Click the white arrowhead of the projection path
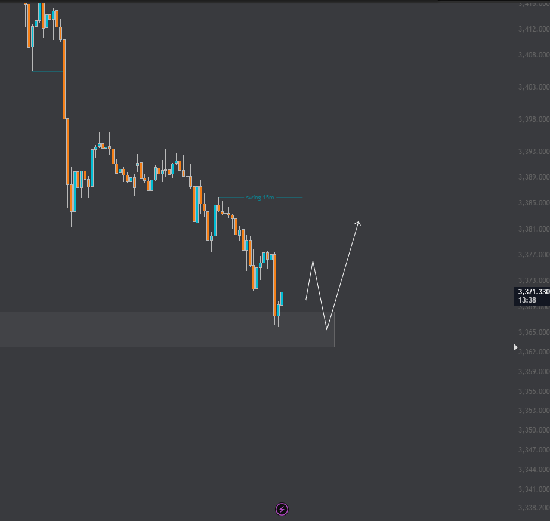 358,223
